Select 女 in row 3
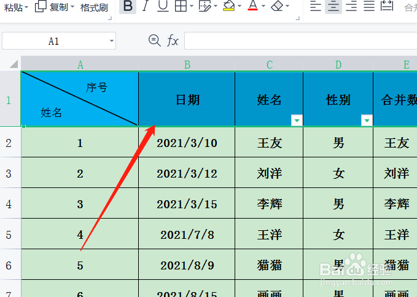Screen dimensions: 417x297 click(338, 173)
